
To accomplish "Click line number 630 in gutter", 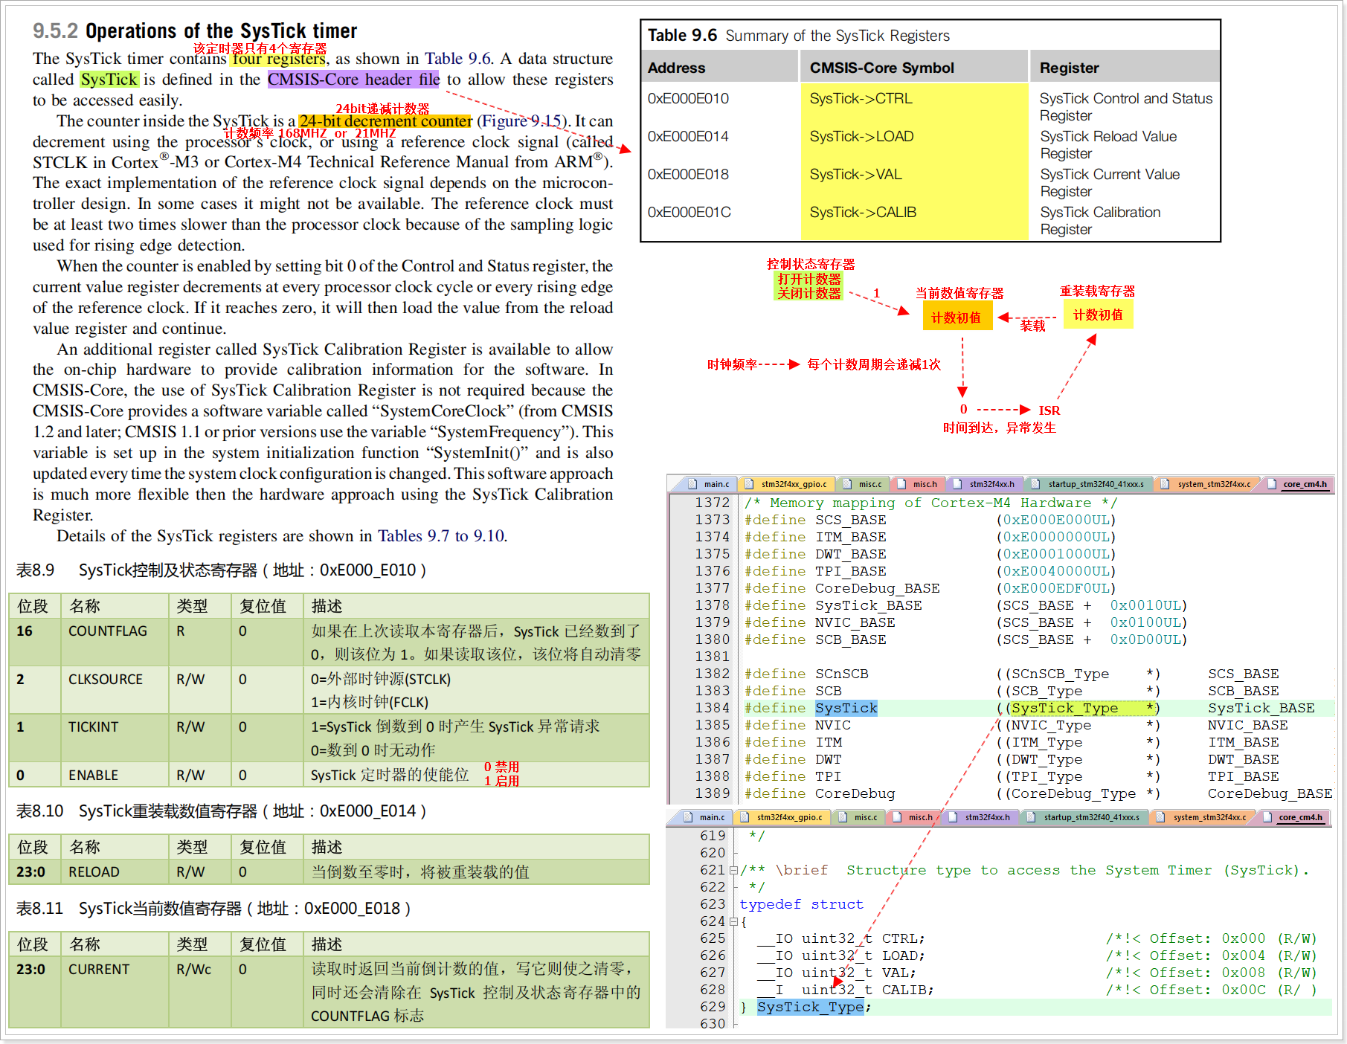I will (712, 1024).
